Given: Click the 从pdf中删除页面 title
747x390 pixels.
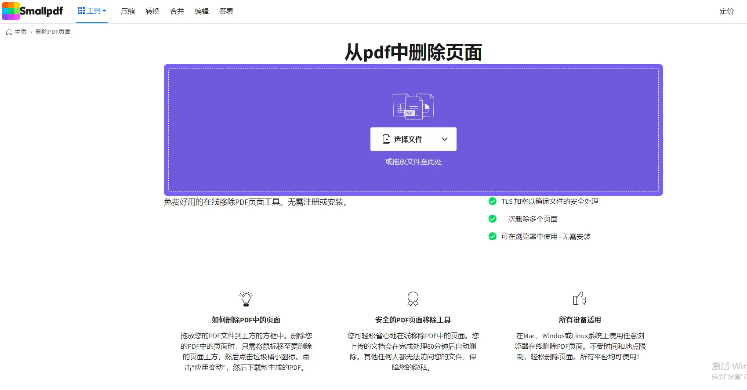Looking at the screenshot, I should click(413, 52).
